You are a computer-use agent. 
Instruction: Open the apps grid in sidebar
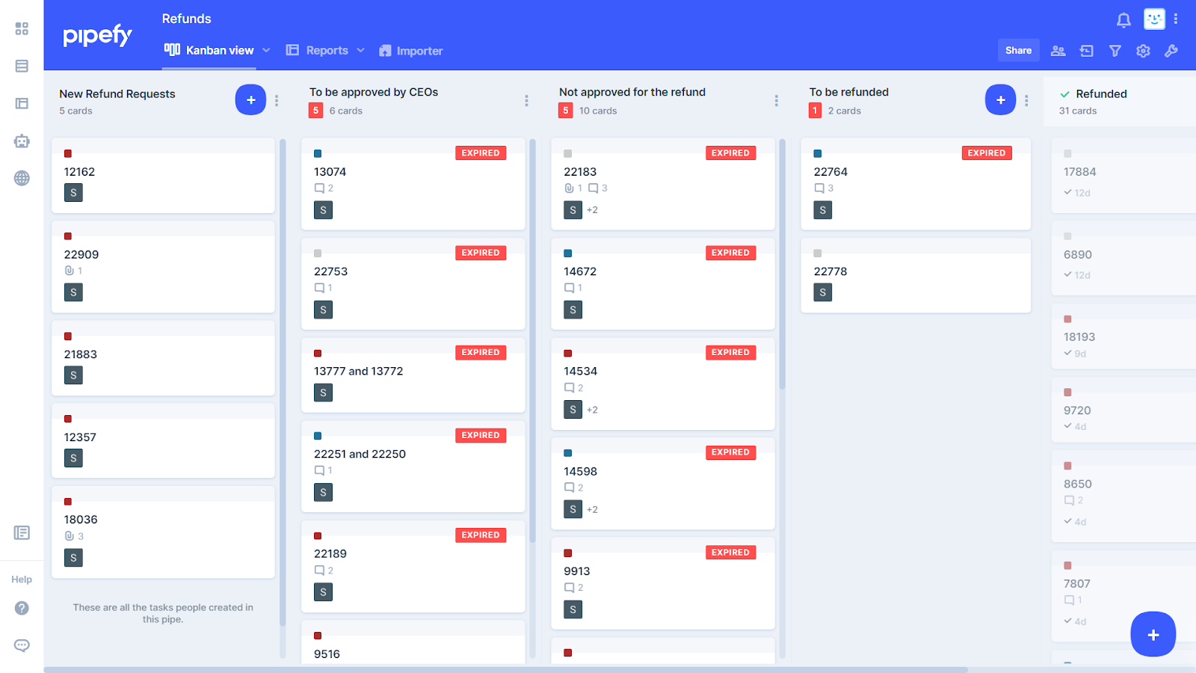coord(22,28)
